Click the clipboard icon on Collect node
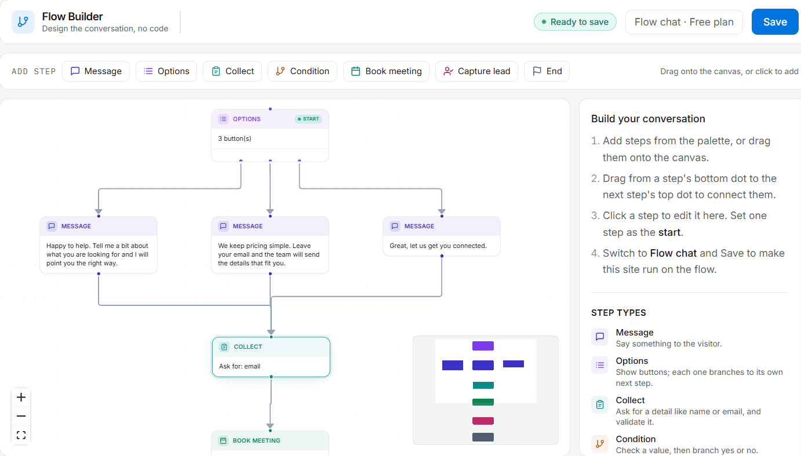 [x=224, y=346]
